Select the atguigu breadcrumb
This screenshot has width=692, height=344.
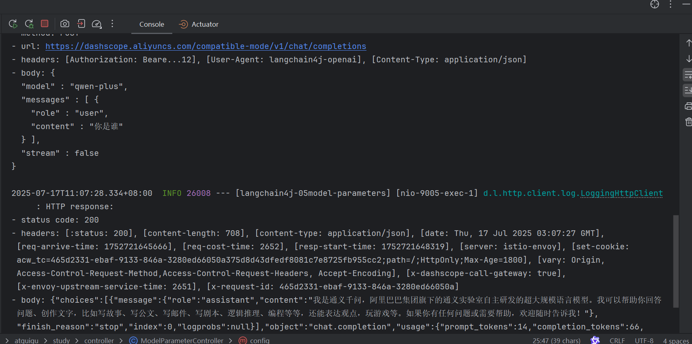26,340
